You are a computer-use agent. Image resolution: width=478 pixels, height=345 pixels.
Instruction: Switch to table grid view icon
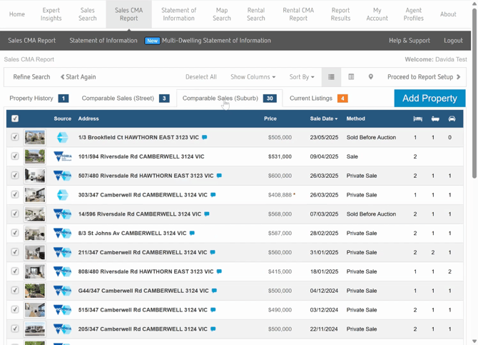click(351, 77)
